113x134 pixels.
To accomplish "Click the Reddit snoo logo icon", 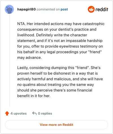I will pos(91,9).
